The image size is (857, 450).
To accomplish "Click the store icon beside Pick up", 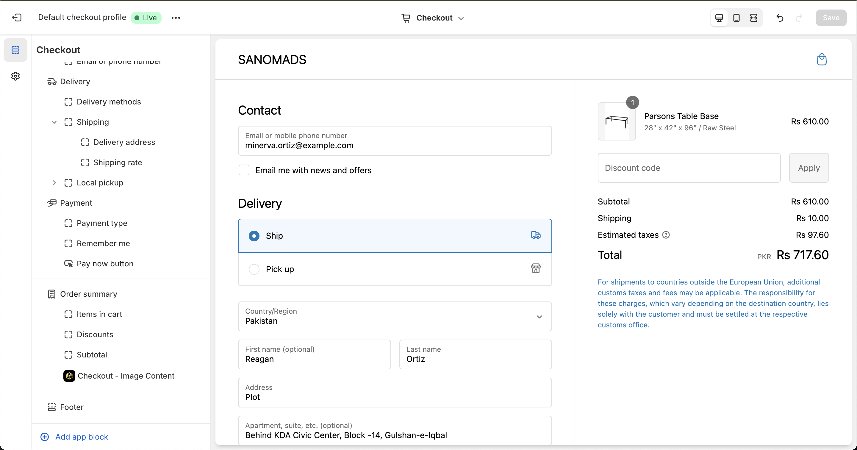I will click(x=536, y=268).
